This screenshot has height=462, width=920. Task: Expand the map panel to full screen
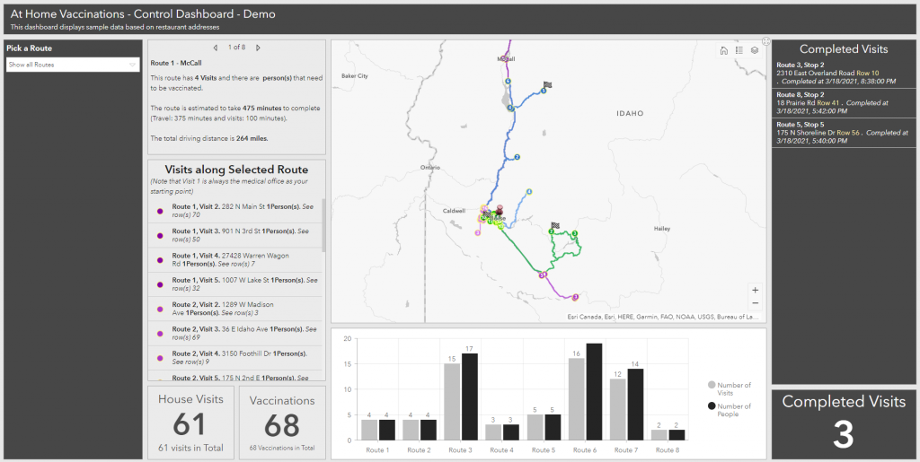[x=765, y=40]
